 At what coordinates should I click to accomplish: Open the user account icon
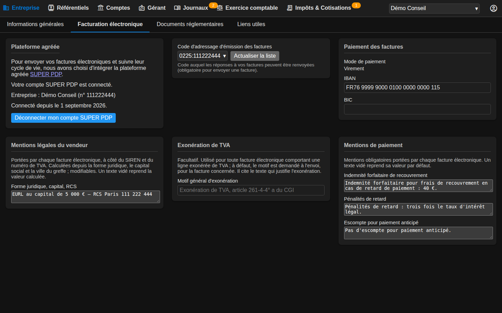pos(493,8)
